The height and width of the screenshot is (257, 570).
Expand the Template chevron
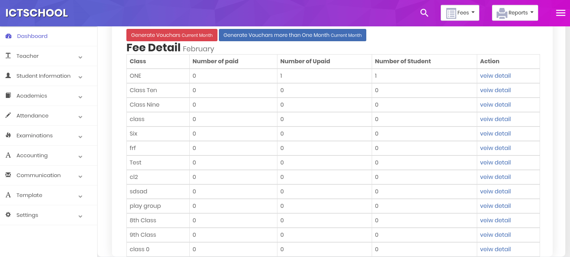pyautogui.click(x=80, y=196)
